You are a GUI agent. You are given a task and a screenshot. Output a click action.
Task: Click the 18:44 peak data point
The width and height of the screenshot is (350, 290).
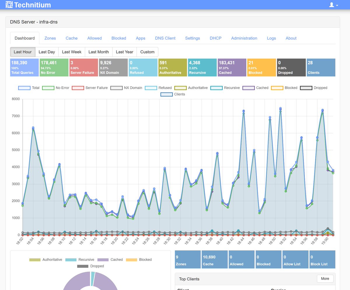(244, 111)
